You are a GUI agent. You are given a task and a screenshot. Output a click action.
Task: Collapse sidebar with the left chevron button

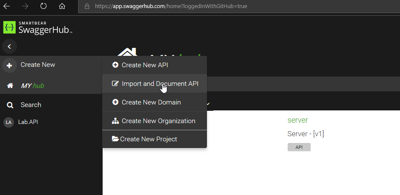(9, 46)
